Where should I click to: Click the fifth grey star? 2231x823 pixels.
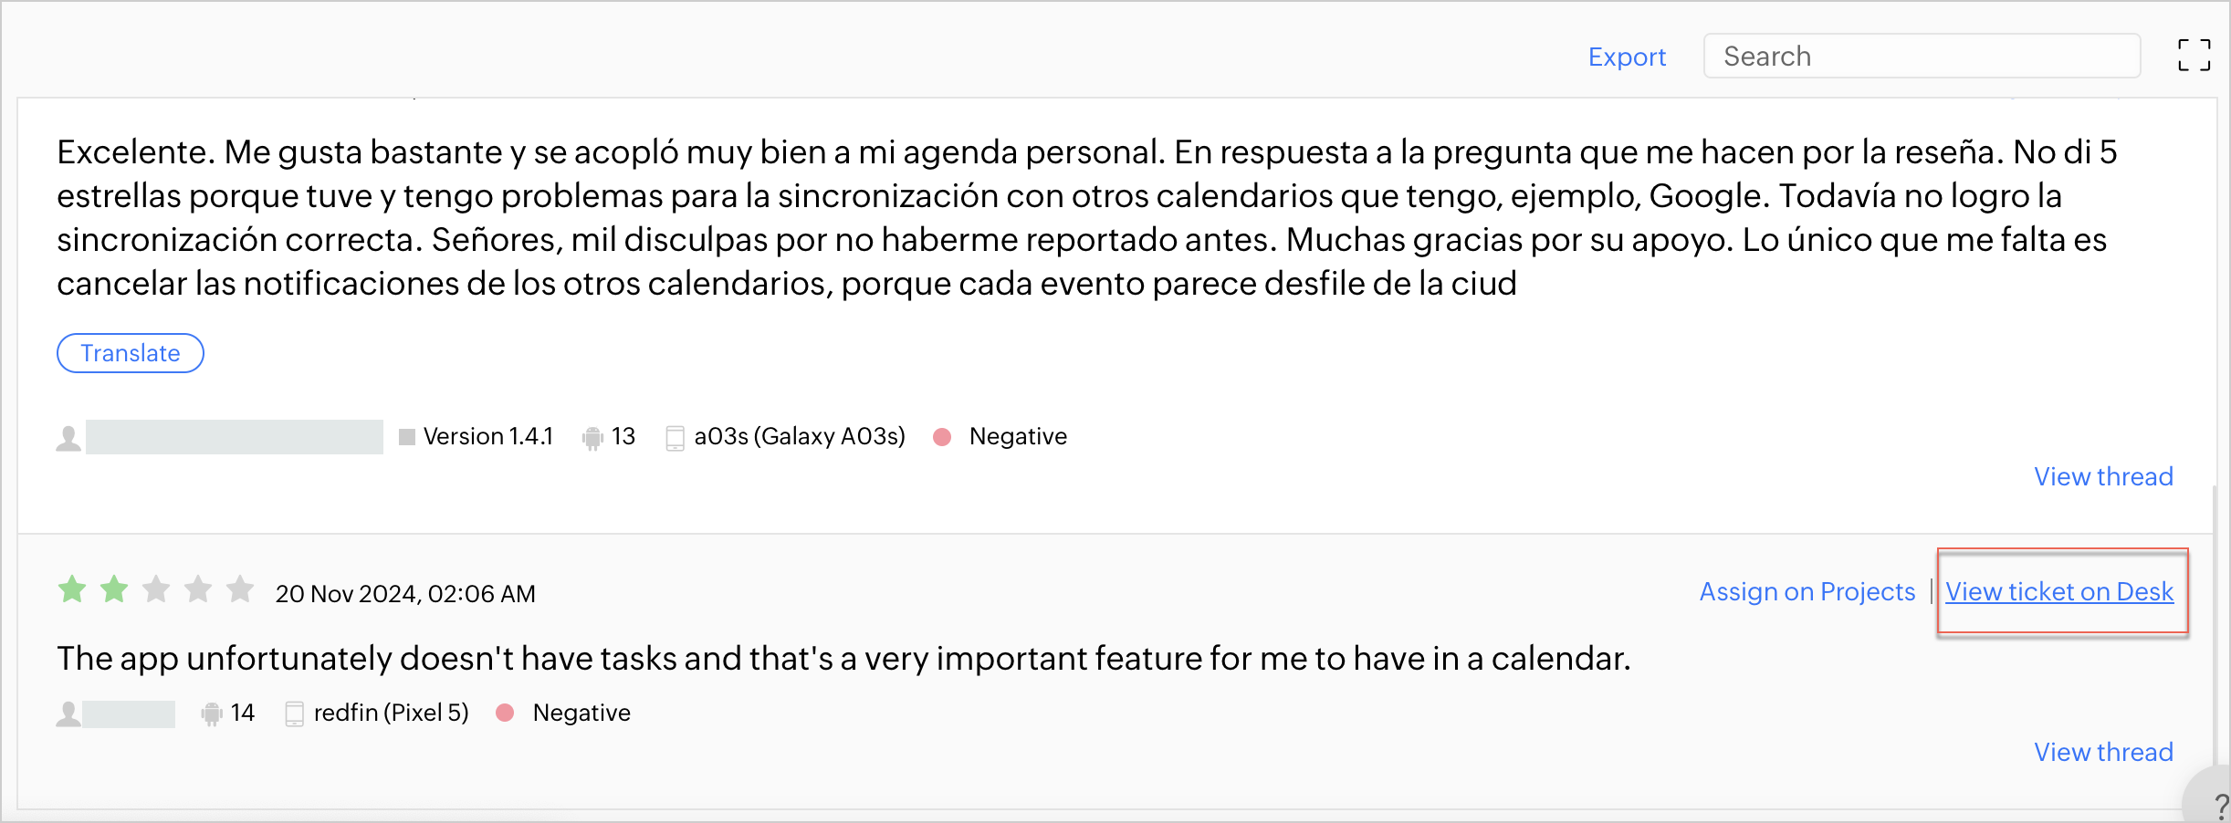[x=240, y=589]
